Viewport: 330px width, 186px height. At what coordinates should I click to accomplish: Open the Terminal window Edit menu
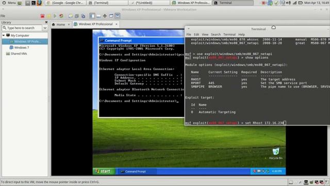coord(196,35)
